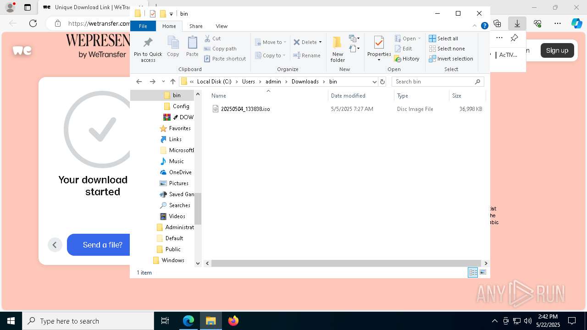The height and width of the screenshot is (330, 587).
Task: Create a New folder
Action: click(338, 49)
